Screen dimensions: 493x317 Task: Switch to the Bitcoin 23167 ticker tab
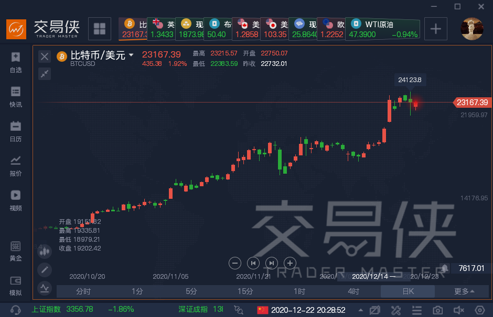click(x=133, y=29)
